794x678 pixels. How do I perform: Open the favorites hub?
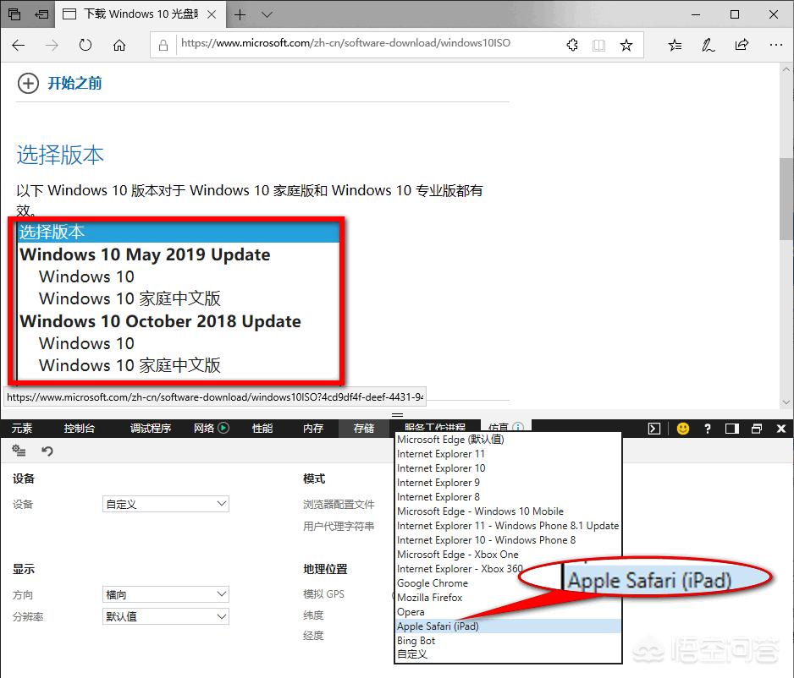[x=675, y=46]
